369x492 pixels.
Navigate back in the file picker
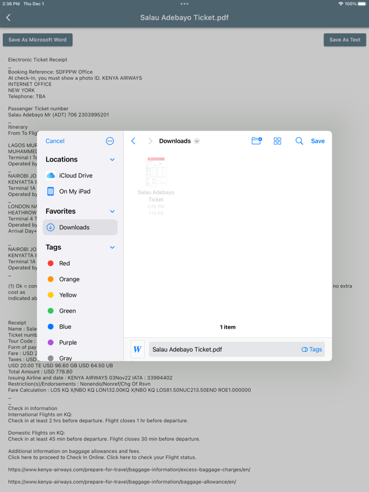click(133, 141)
